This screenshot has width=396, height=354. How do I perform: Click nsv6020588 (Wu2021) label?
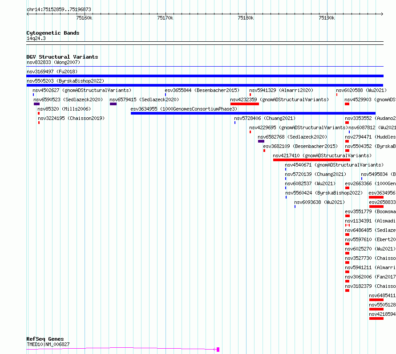361,90
